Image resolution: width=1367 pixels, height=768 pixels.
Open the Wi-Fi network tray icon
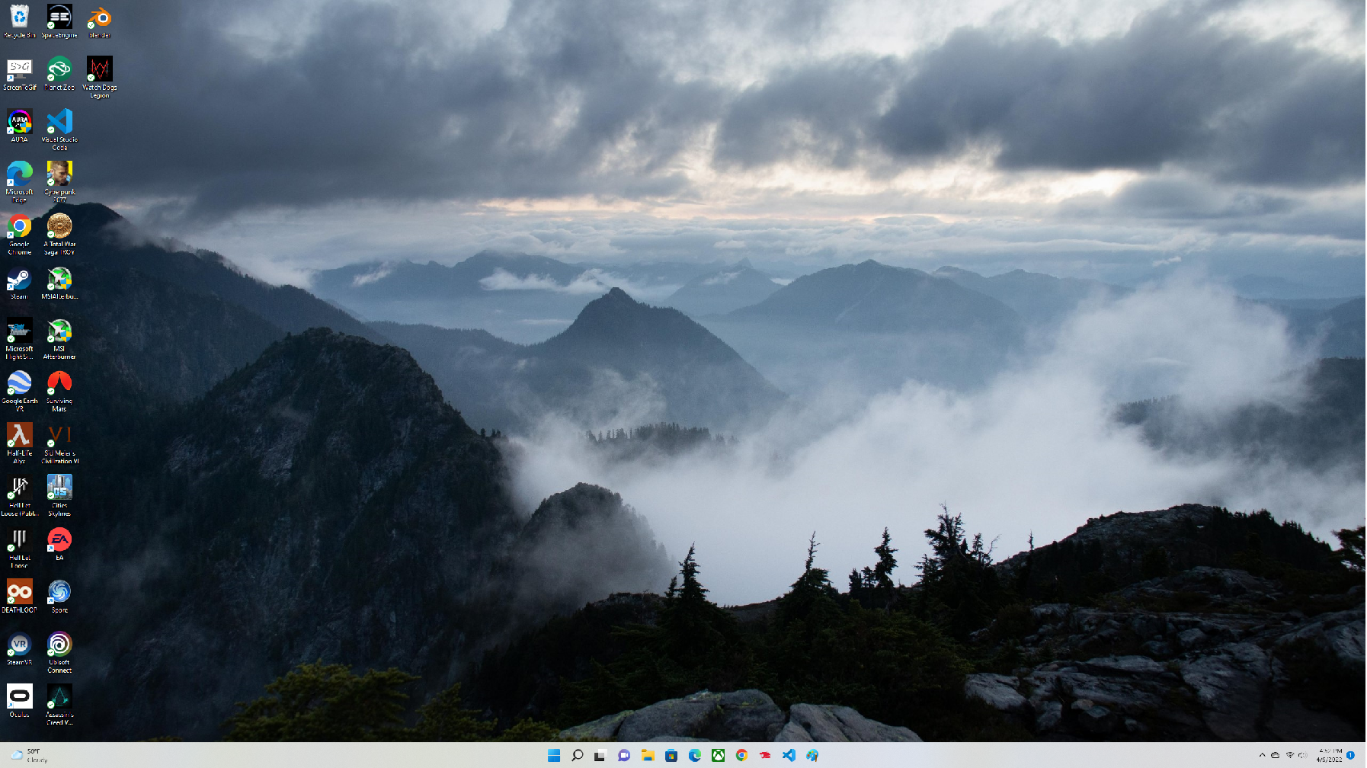(x=1290, y=755)
